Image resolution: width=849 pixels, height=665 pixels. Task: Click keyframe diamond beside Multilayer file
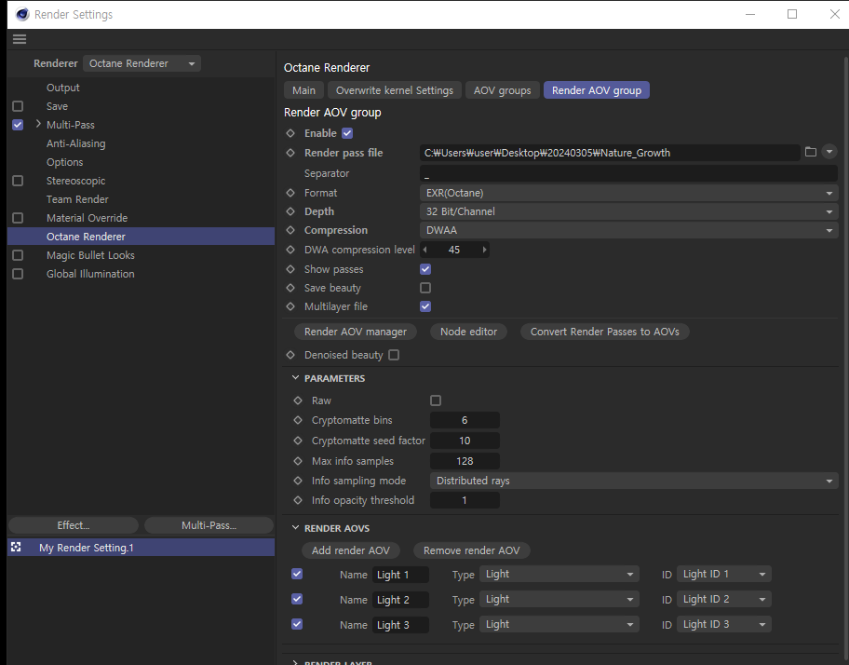[290, 306]
